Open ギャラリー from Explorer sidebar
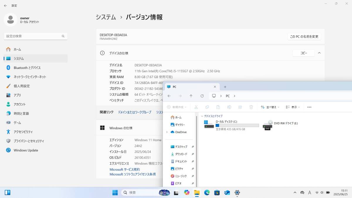This screenshot has width=352, height=198. point(179,125)
